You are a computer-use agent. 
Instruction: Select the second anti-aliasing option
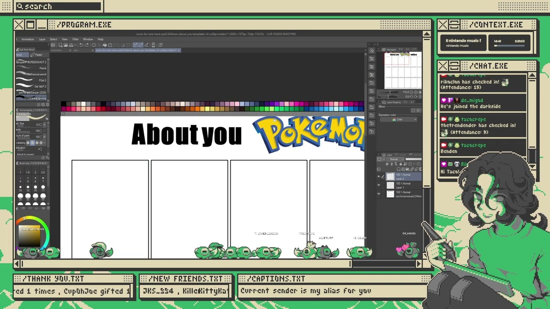tap(33, 142)
